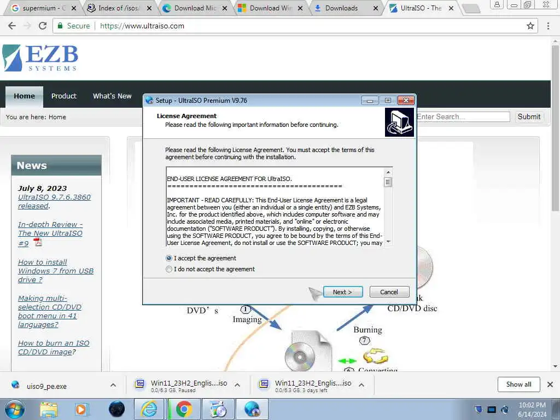Open 'How to burn an ISO CD/DVD image' link
This screenshot has height=420, width=560.
(54, 347)
